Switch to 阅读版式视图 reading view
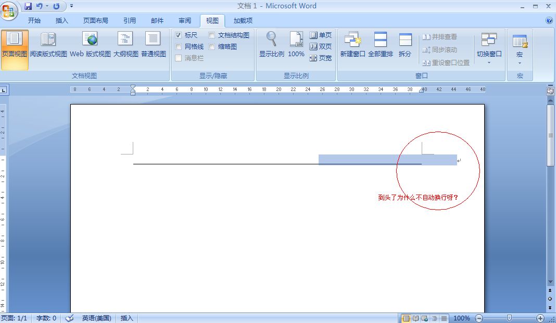Image resolution: width=556 pixels, height=323 pixels. point(48,45)
